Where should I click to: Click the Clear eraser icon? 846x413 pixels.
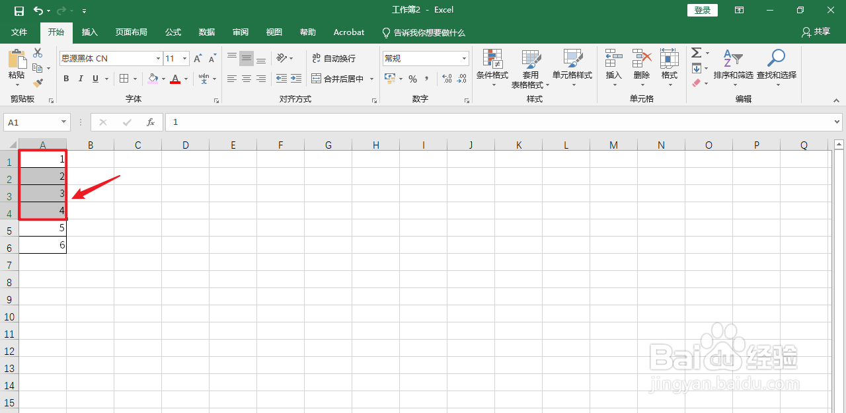696,83
